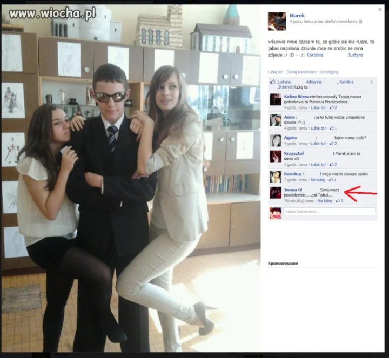Open Adrianna's name in likes list

313,82
